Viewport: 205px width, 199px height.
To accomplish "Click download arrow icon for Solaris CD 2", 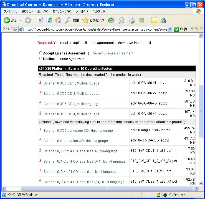I will (x=41, y=93).
